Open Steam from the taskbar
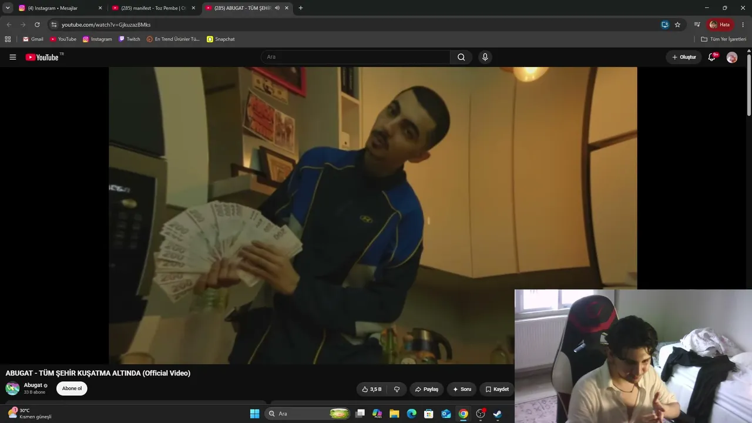This screenshot has height=423, width=752. pyautogui.click(x=498, y=414)
